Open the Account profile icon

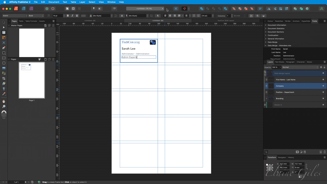click(x=322, y=9)
